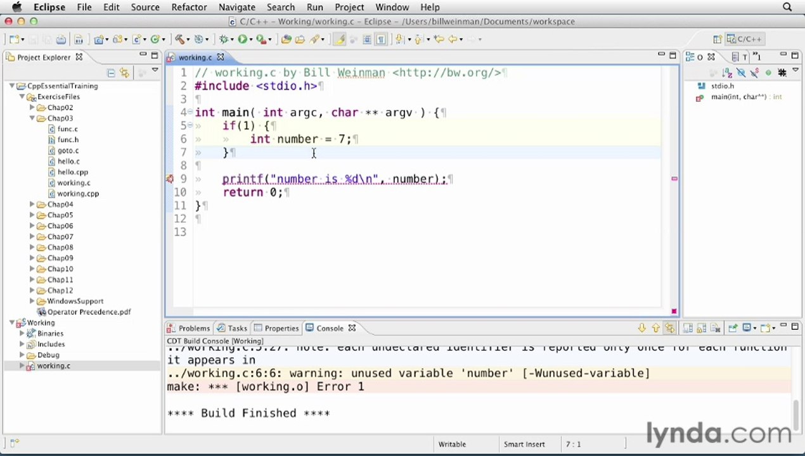The height and width of the screenshot is (456, 805).
Task: Toggle Block Selection Mode icon
Action: coord(367,39)
